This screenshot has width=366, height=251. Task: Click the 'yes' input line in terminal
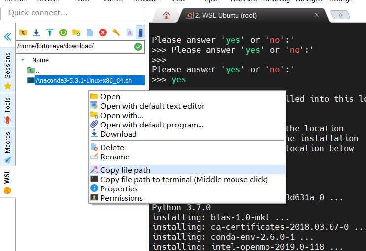point(169,80)
